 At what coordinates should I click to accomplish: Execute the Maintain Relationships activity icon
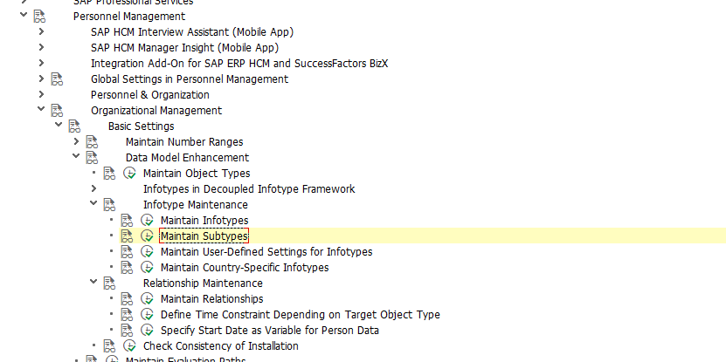(148, 299)
